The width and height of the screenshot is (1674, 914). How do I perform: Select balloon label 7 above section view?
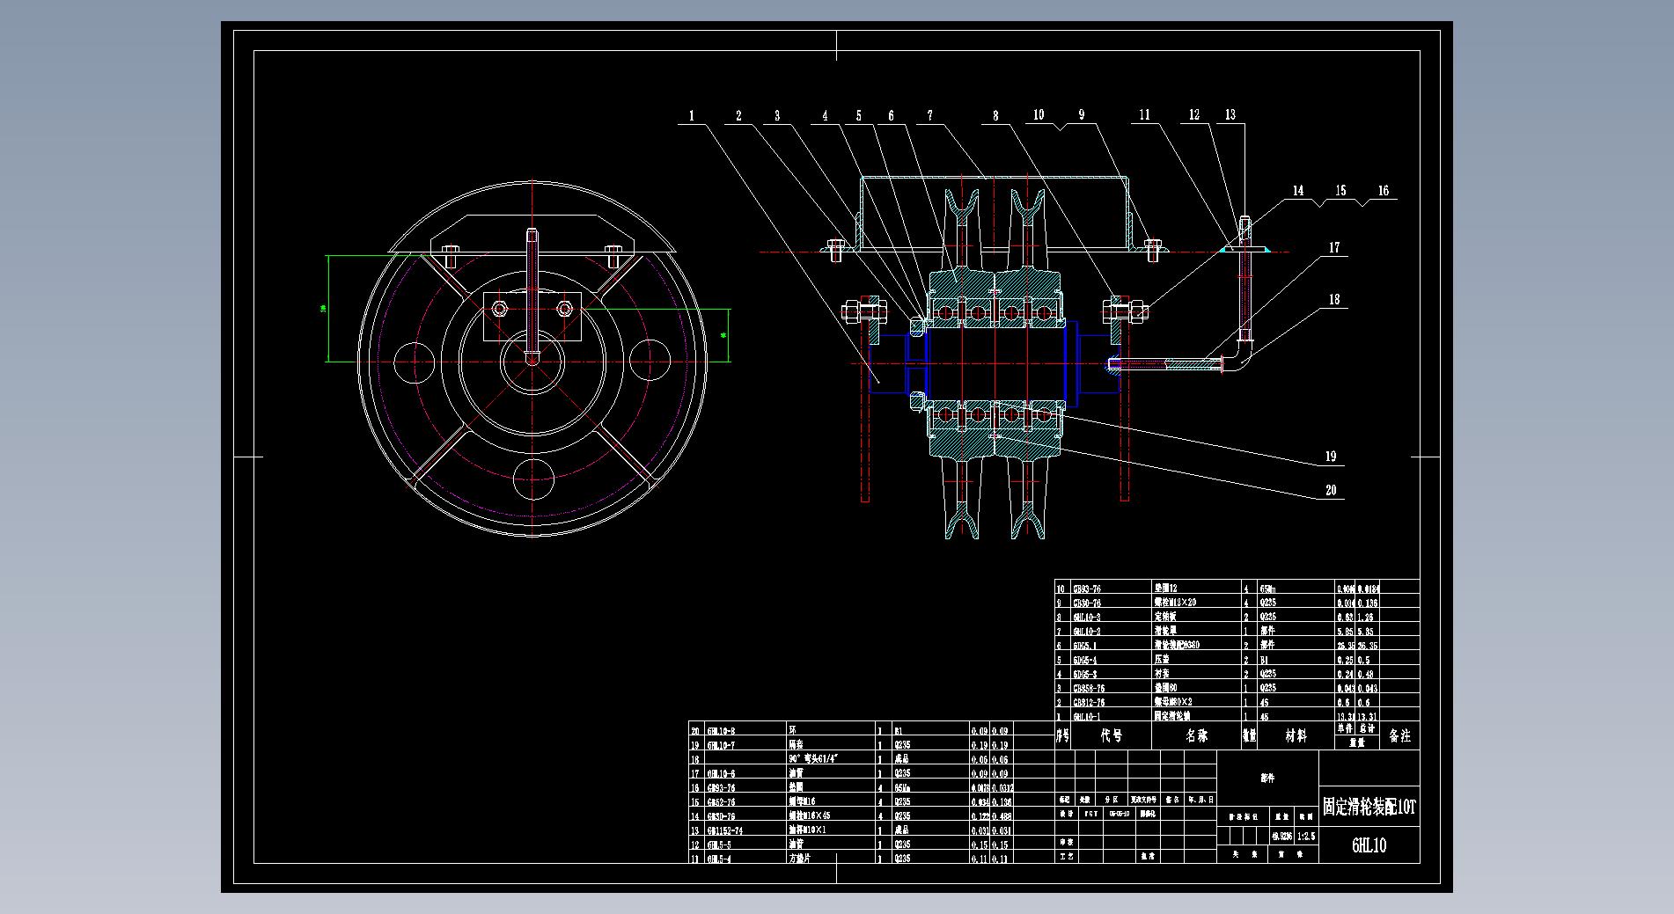coord(929,115)
